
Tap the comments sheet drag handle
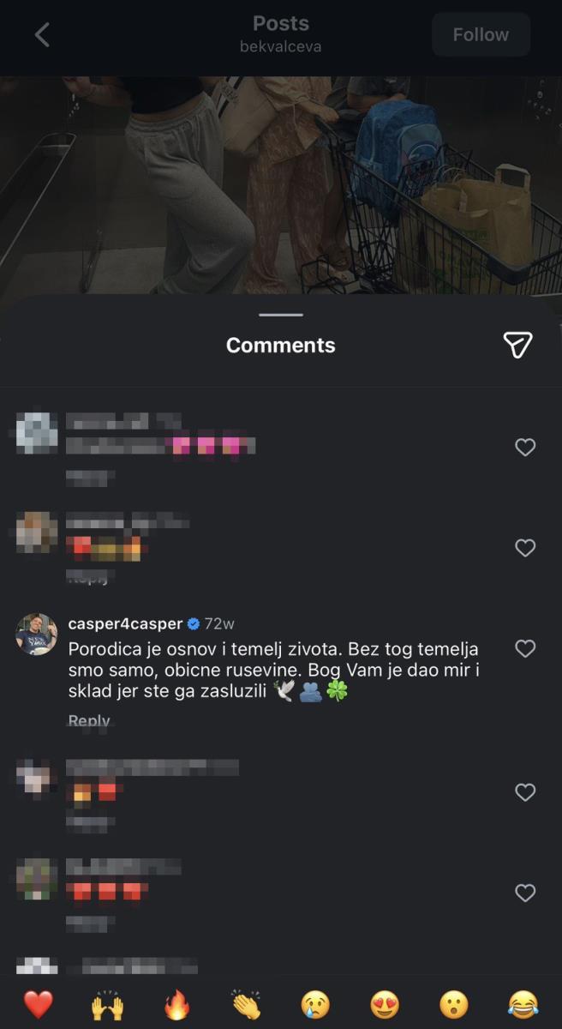281,315
